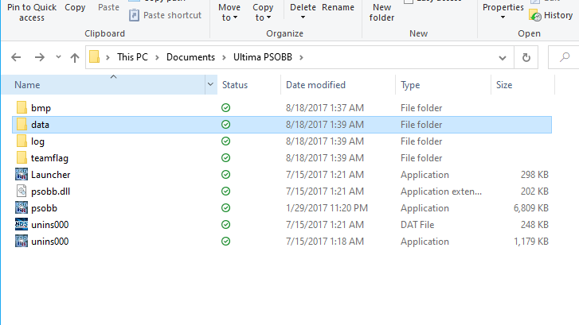Click Application exten... type cell
Screen dimensions: 579x325
[x=441, y=192]
